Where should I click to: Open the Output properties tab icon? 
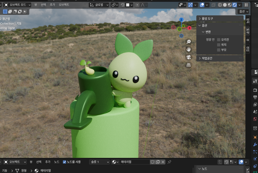point(255,97)
